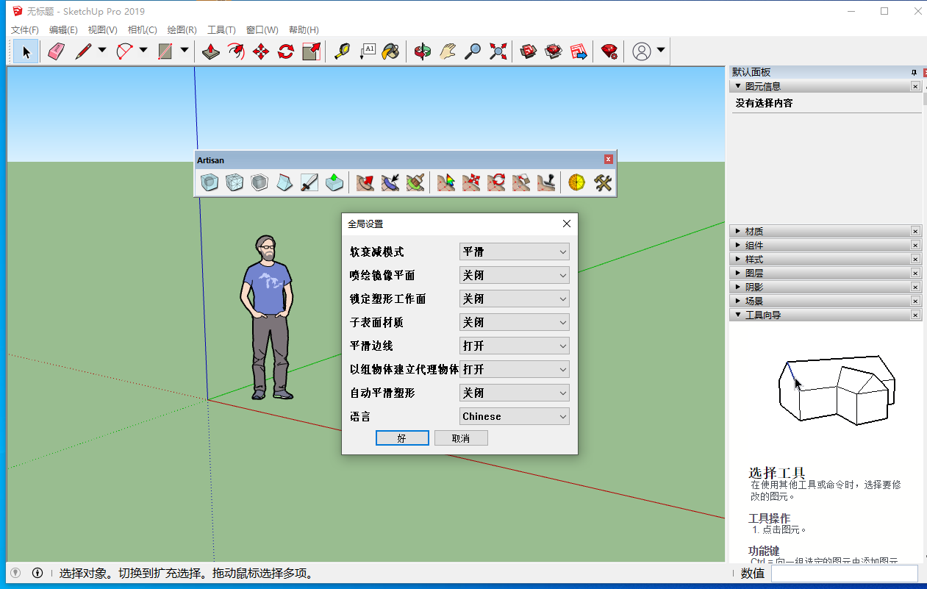
Task: Open the 自动平滑塑形 dropdown
Action: pyautogui.click(x=514, y=393)
